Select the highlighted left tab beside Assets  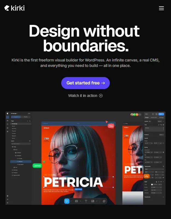coord(16,117)
